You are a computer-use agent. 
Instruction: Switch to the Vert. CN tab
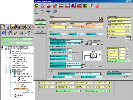[x=41, y=23]
